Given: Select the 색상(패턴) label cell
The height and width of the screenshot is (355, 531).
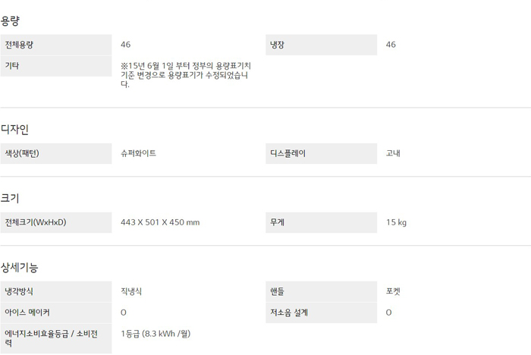Looking at the screenshot, I should pos(55,153).
